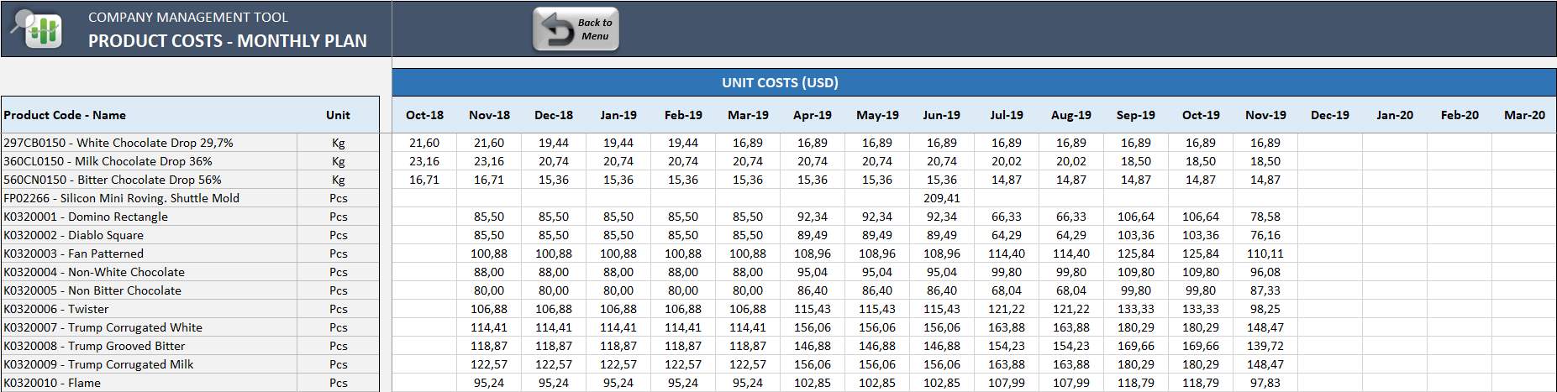Click the Nov-19 cost 78,58 for Domino Rectangle
This screenshot has height=392, width=1557.
click(1265, 217)
